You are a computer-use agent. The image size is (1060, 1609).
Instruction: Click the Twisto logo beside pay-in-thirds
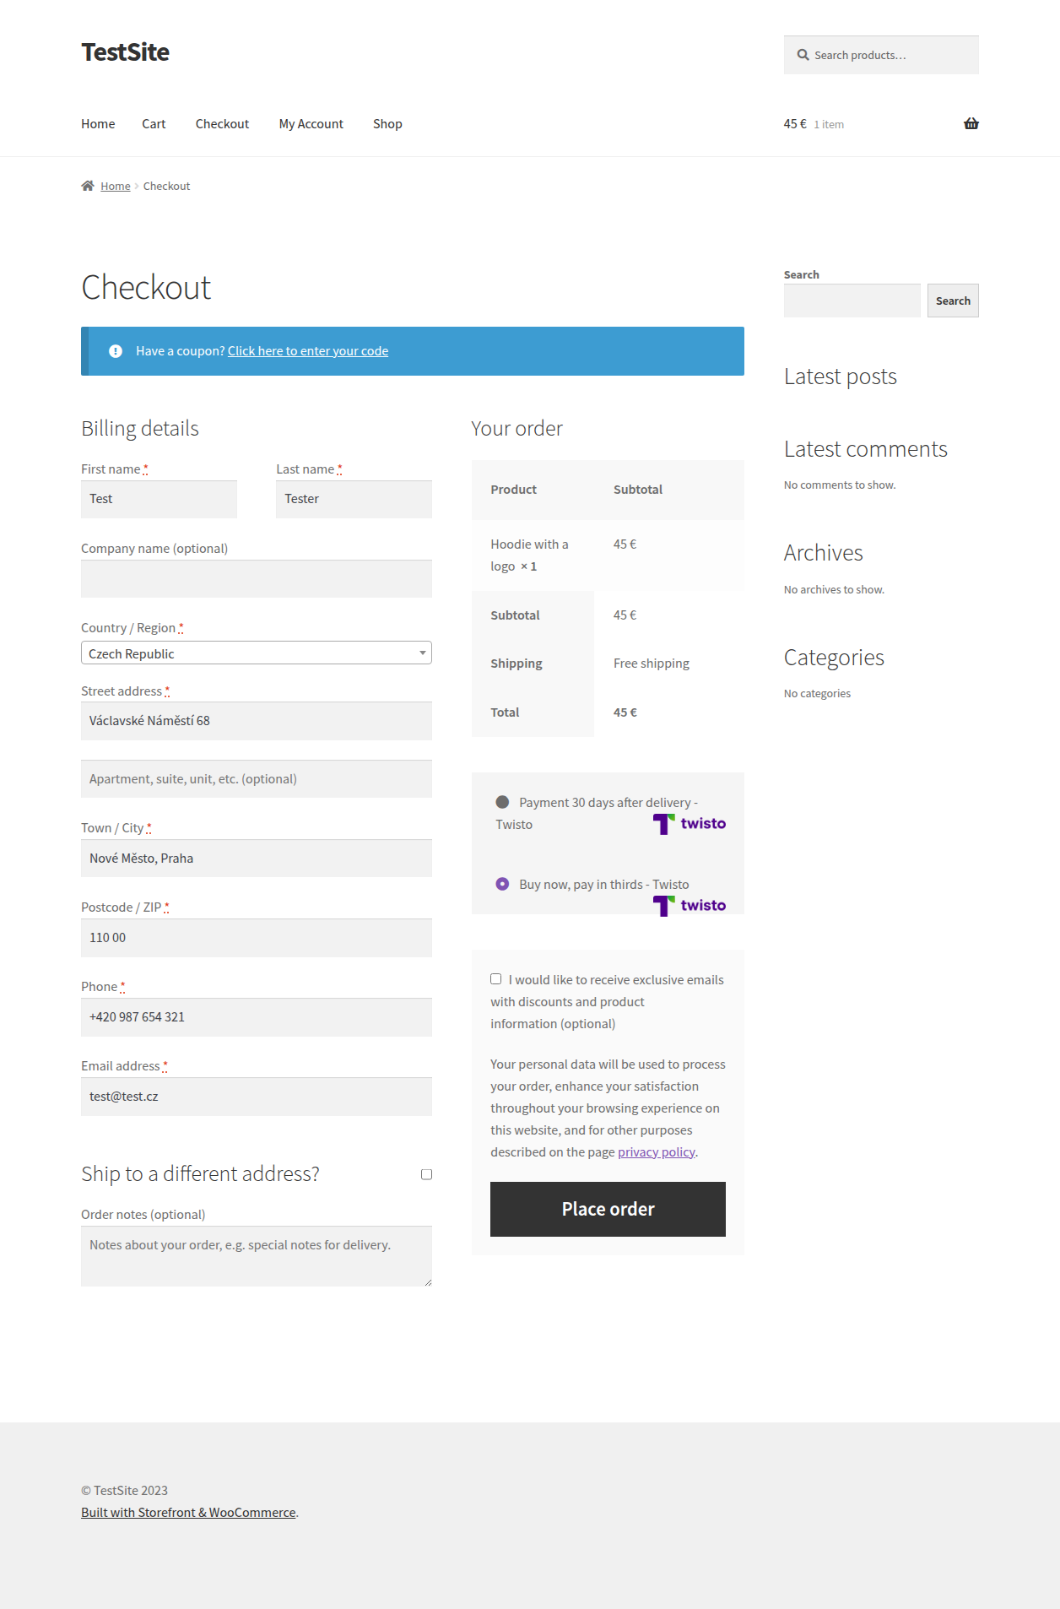tap(690, 904)
